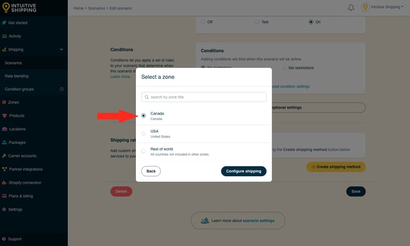The image size is (410, 246).
Task: Click the Products sidebar icon
Action: tap(4, 116)
